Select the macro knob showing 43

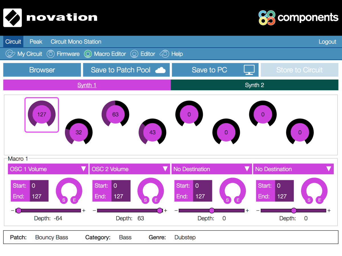tap(152, 132)
